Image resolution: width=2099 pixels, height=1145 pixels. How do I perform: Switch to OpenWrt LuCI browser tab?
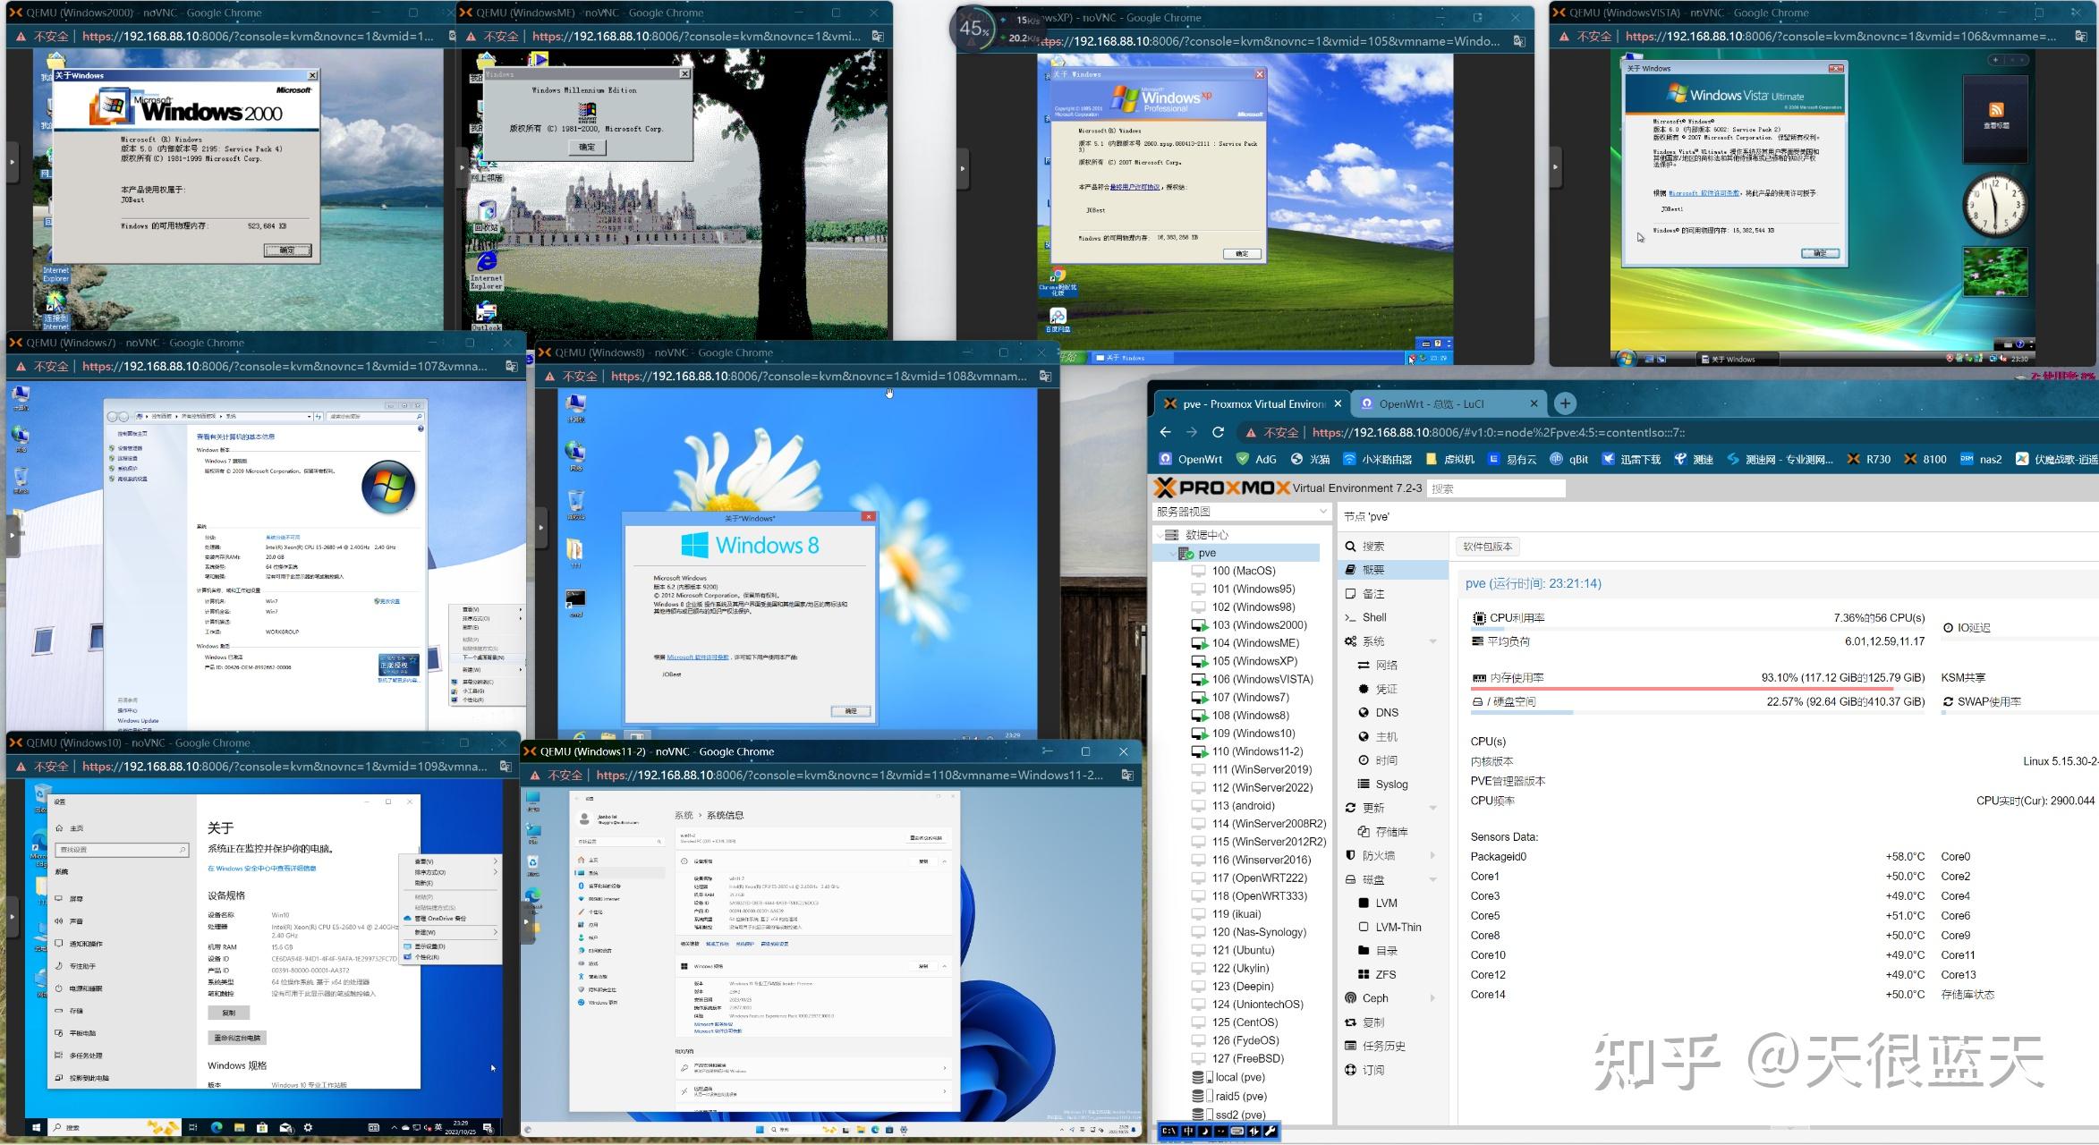pos(1432,403)
